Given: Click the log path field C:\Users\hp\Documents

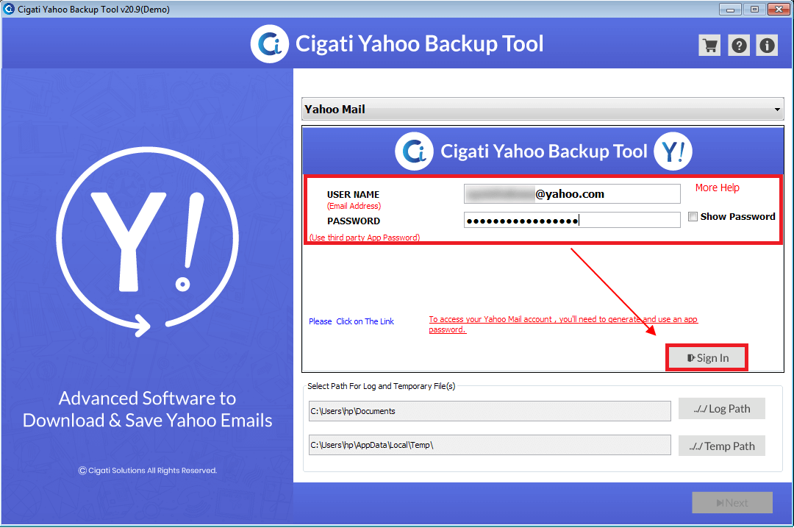Looking at the screenshot, I should 490,411.
